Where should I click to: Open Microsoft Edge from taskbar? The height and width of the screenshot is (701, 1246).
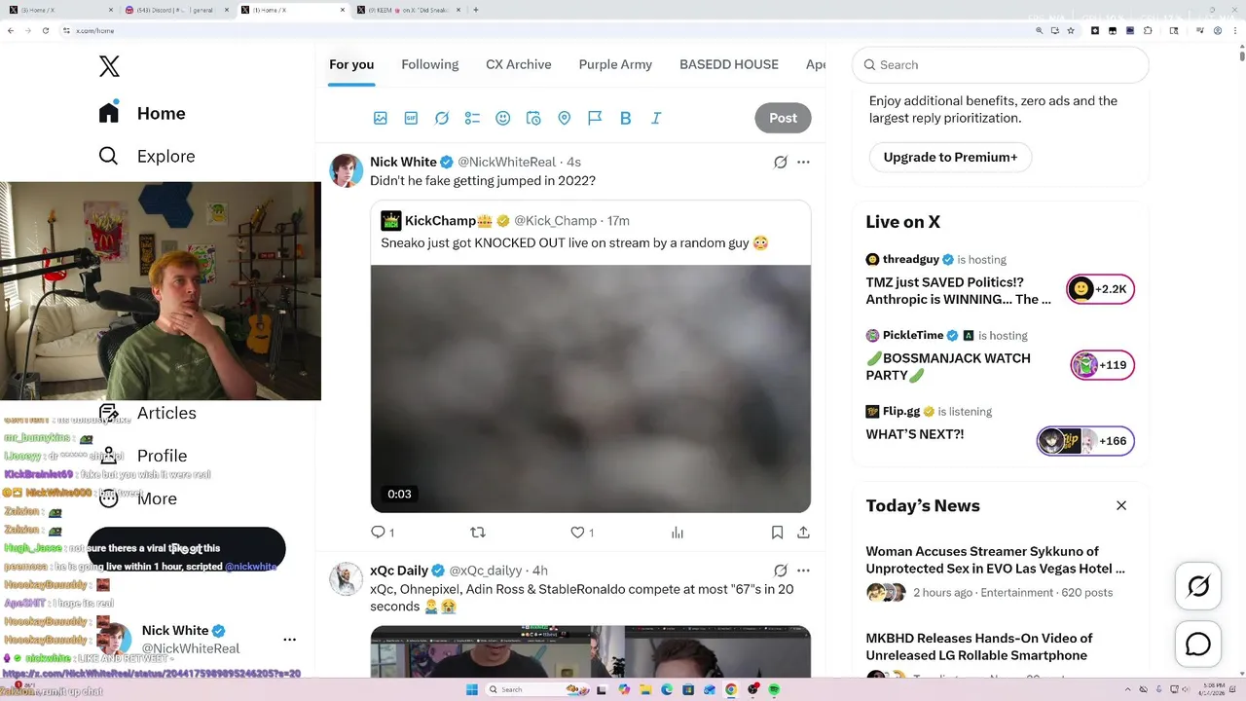(x=667, y=689)
